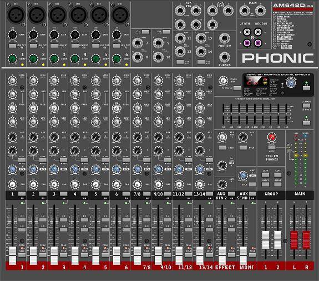Click the PHONES output jack

pyautogui.click(x=225, y=57)
